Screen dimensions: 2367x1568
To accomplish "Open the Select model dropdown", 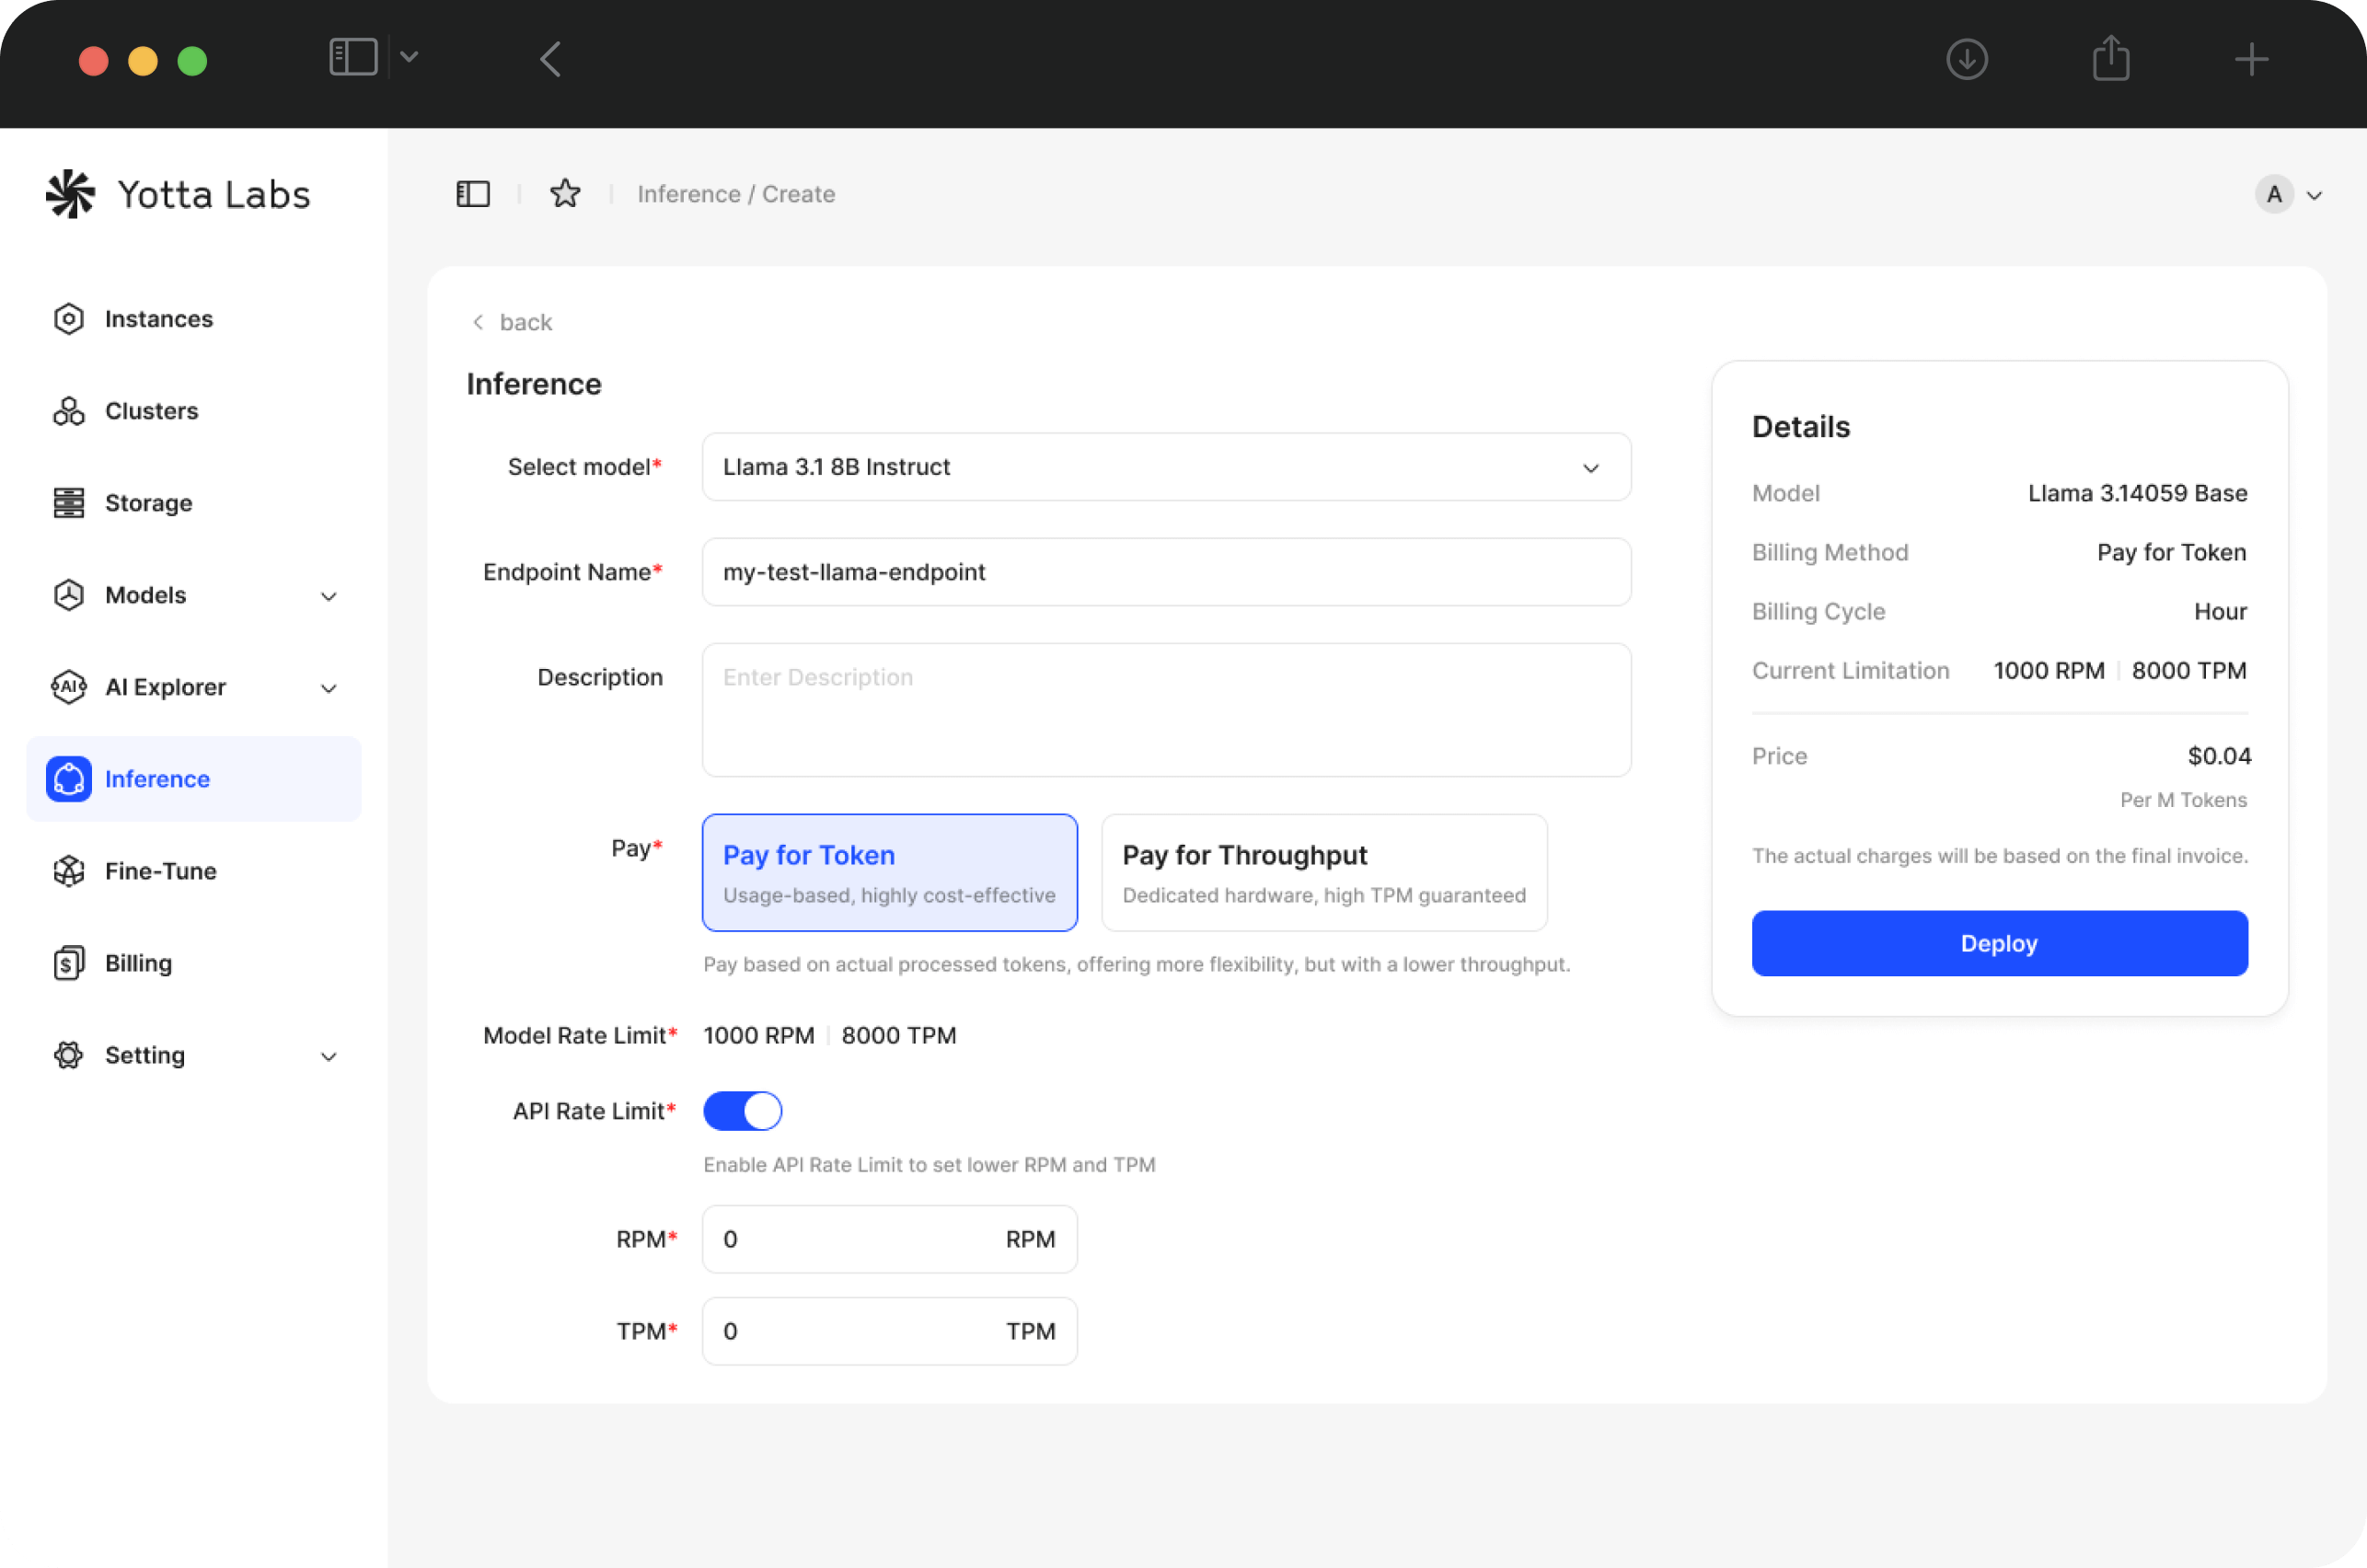I will click(x=1166, y=467).
